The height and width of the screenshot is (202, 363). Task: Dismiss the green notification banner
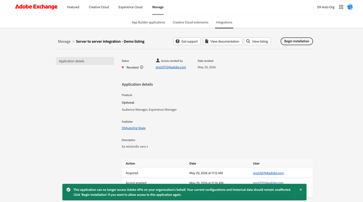301,190
